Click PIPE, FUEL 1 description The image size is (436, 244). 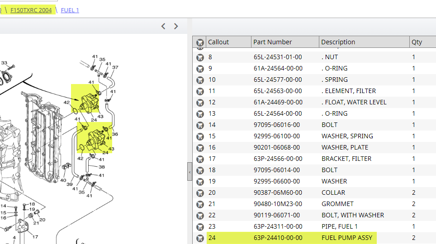click(340, 226)
